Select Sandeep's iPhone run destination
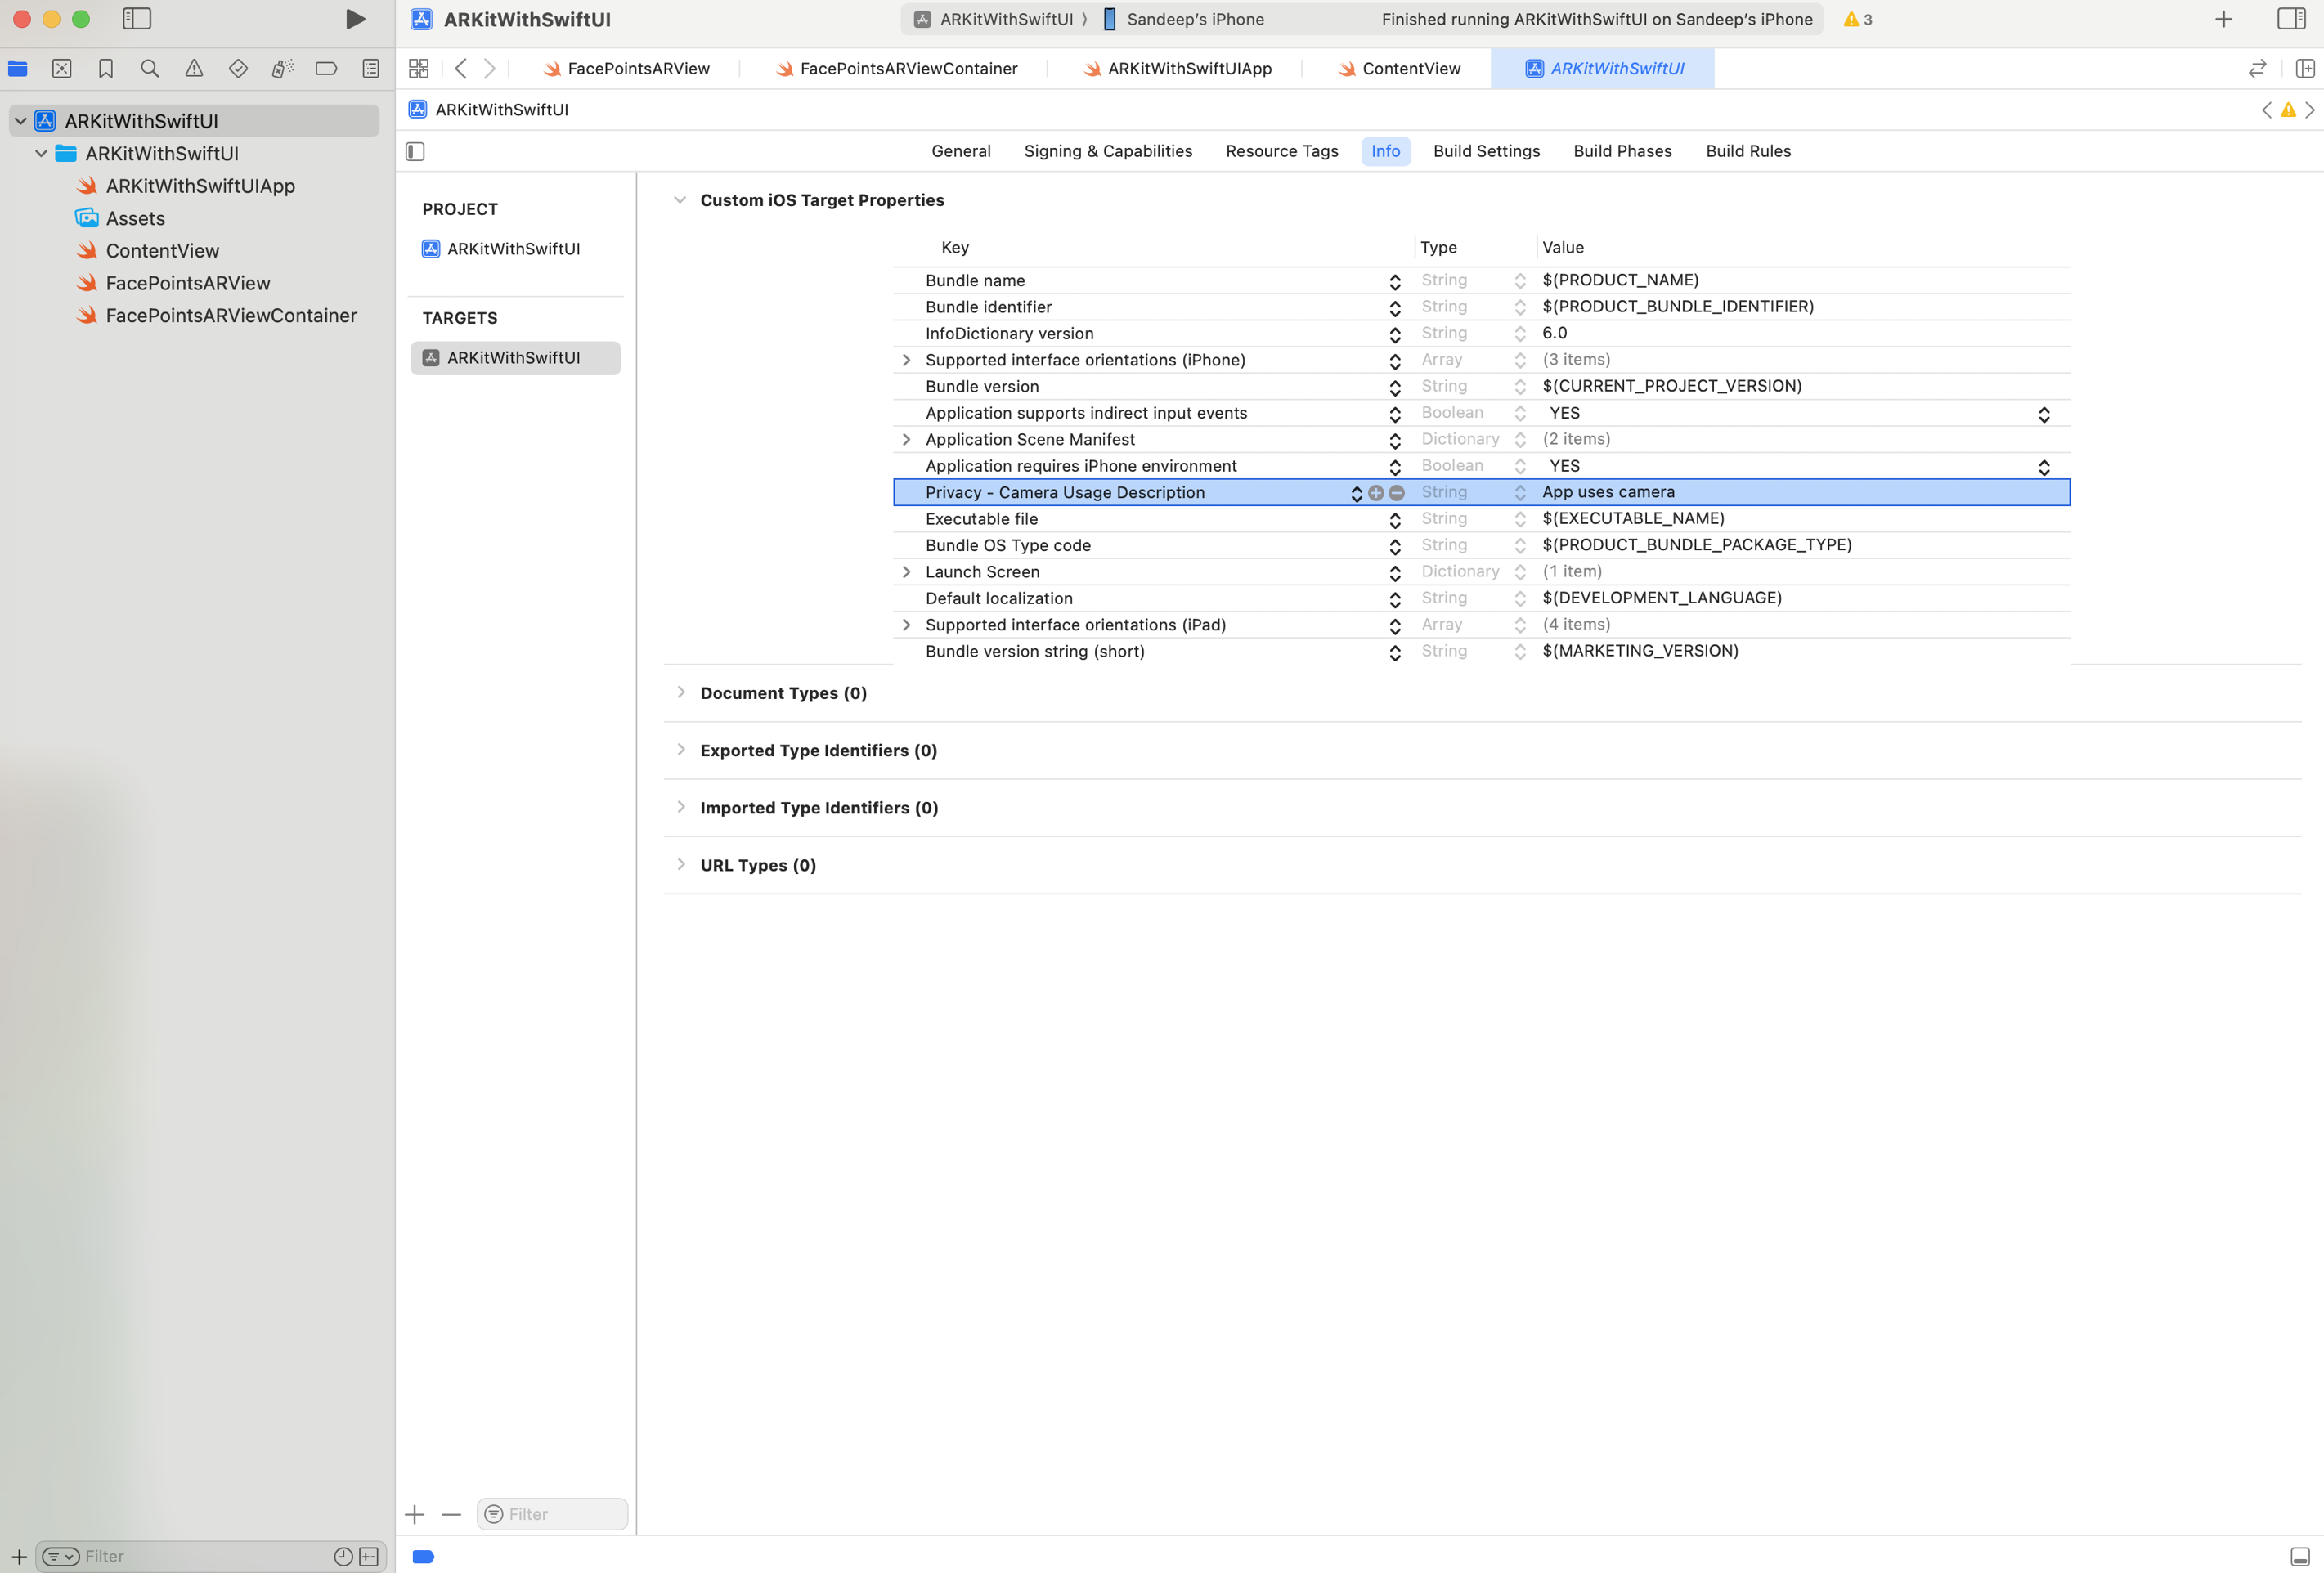This screenshot has height=1573, width=2324. pos(1184,19)
